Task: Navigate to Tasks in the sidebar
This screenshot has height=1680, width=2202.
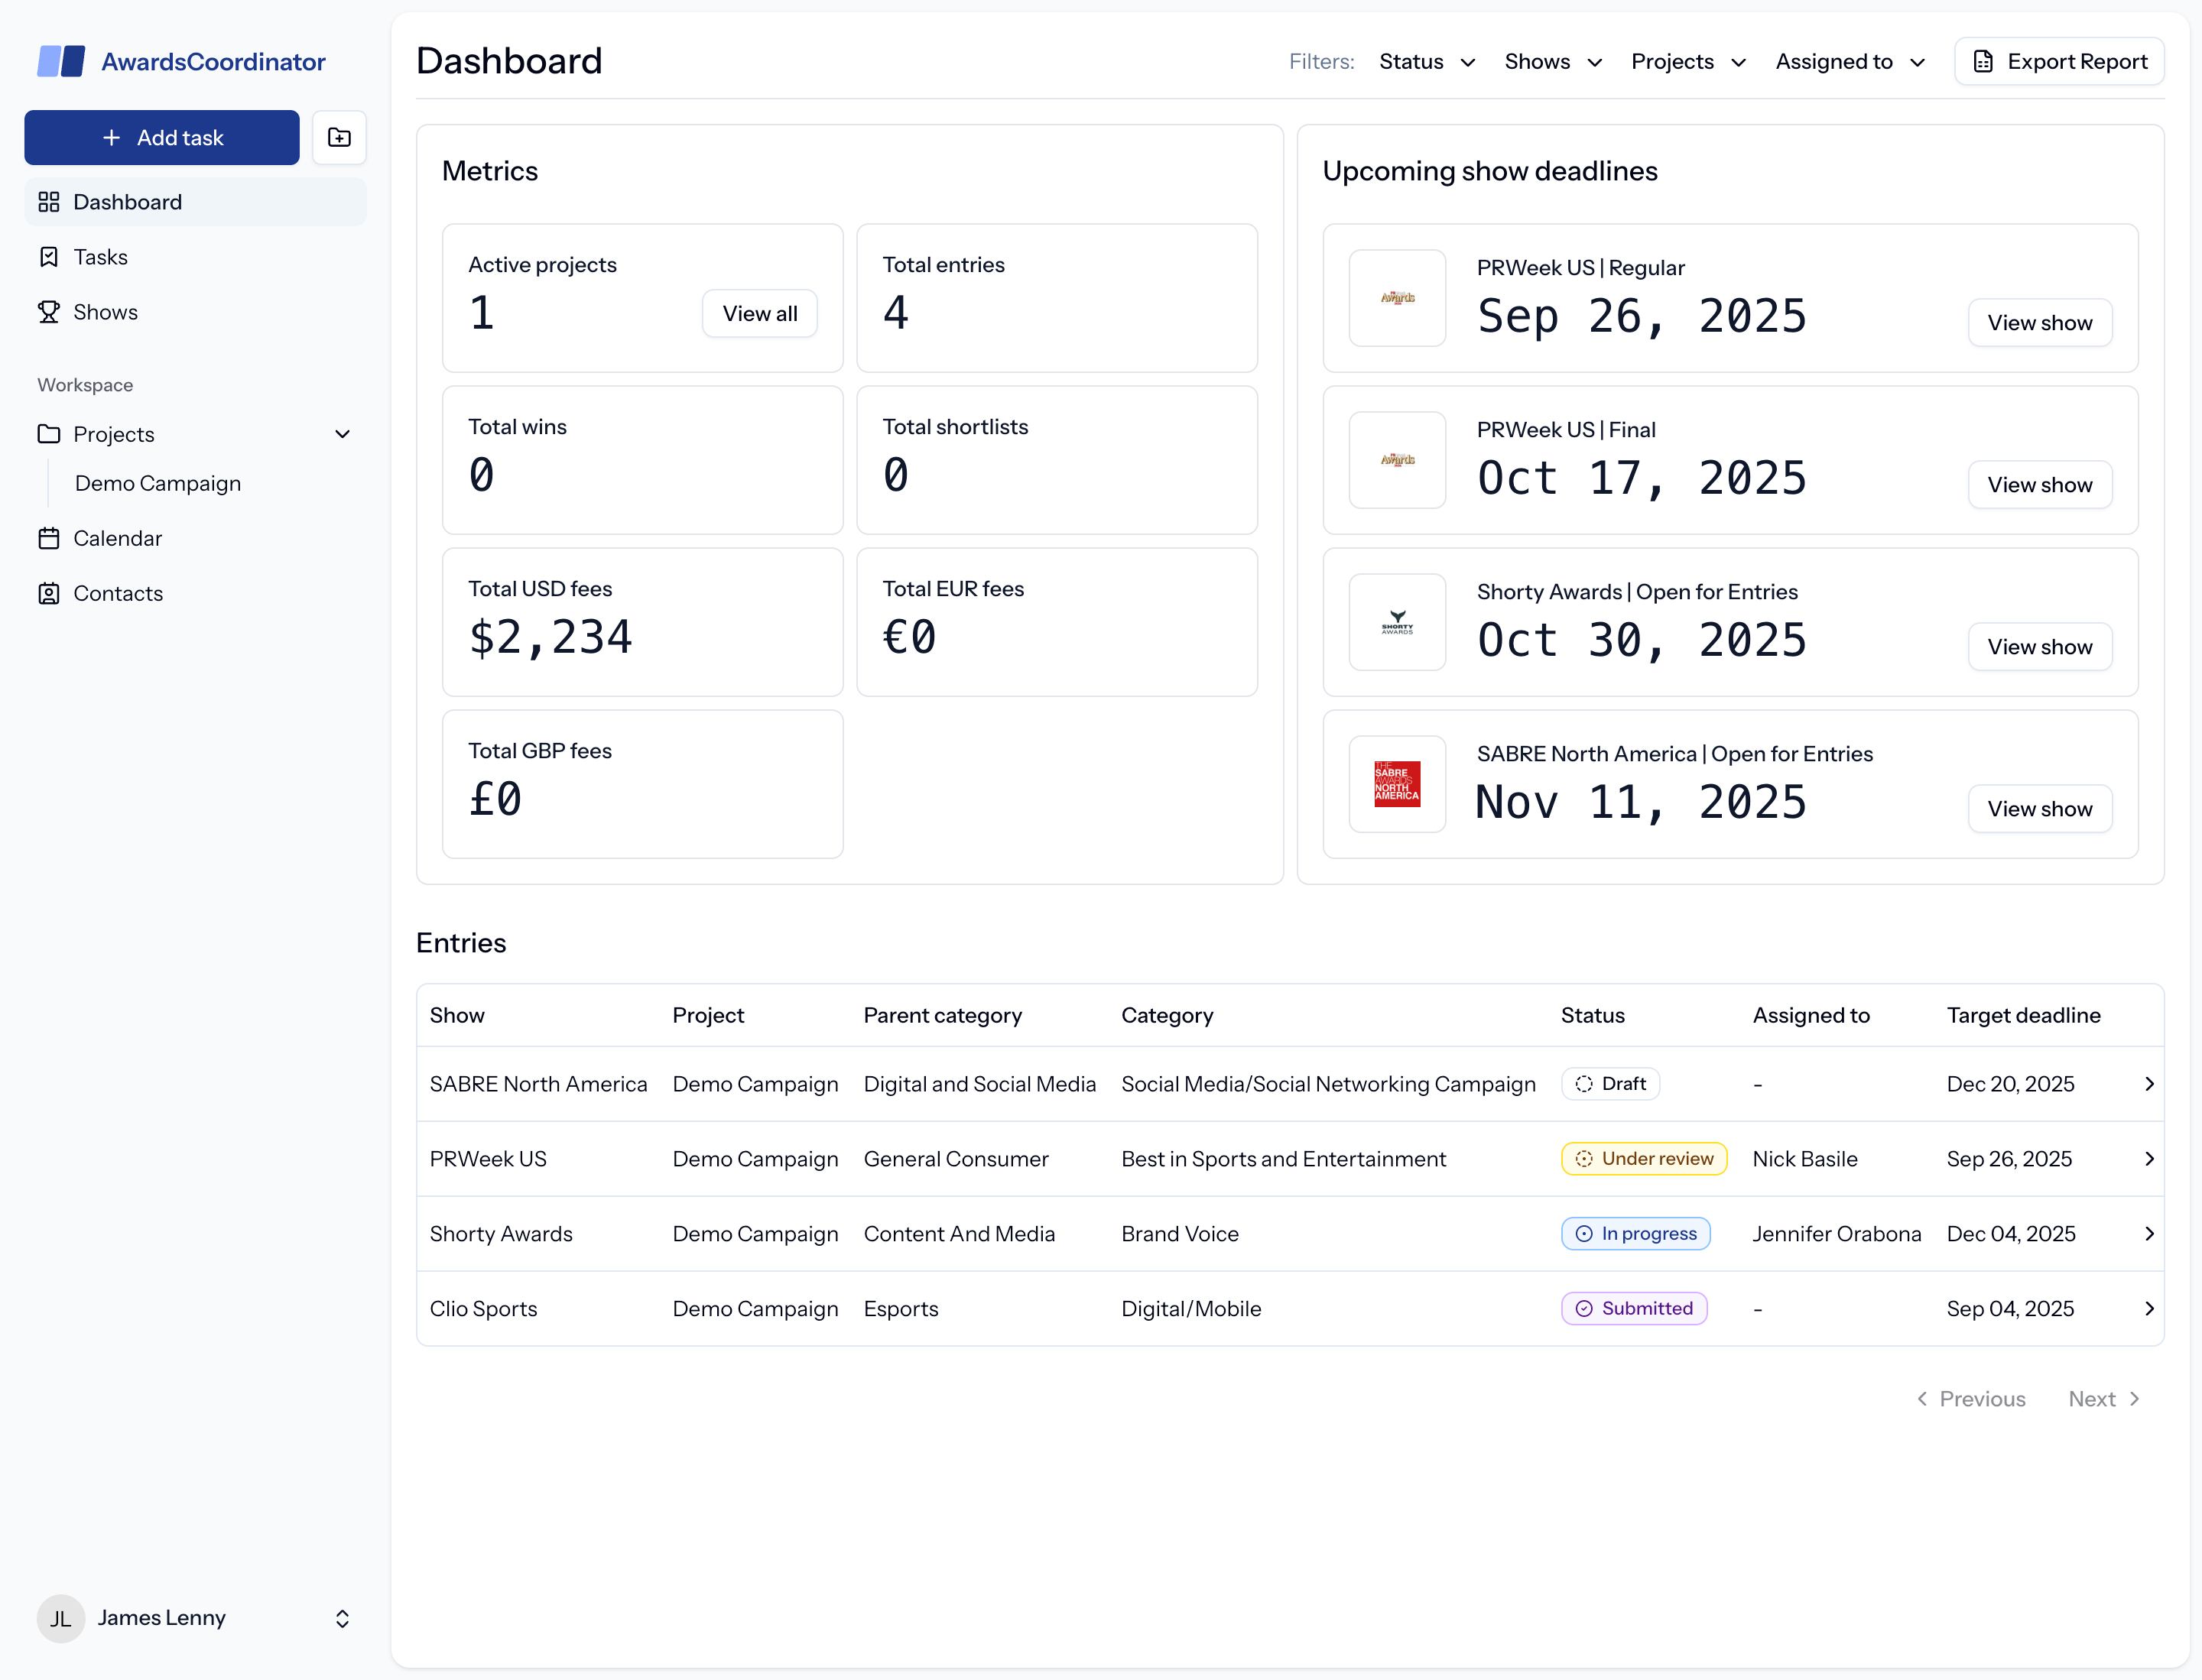Action: [100, 257]
